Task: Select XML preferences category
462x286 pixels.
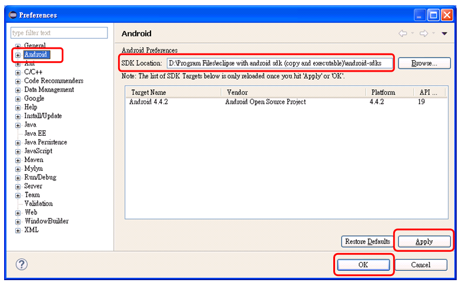Action: [32, 230]
